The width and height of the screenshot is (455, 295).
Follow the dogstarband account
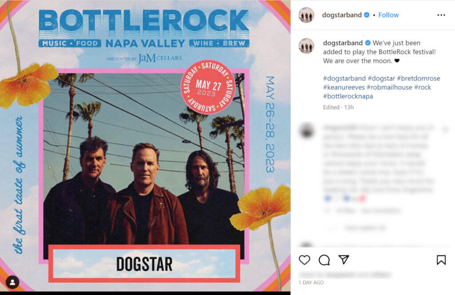coord(388,15)
